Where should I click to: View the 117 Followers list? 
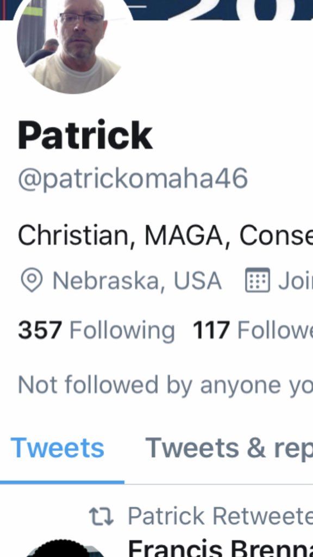(x=253, y=331)
